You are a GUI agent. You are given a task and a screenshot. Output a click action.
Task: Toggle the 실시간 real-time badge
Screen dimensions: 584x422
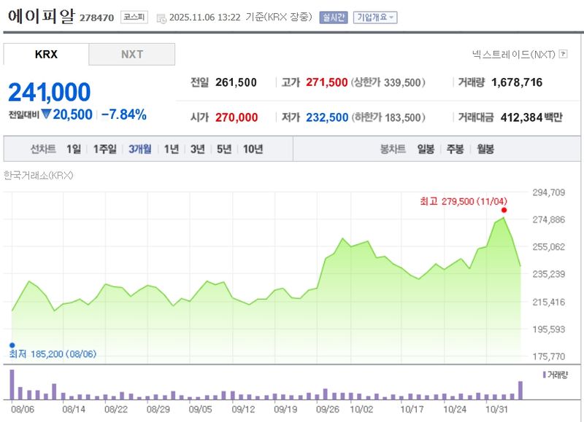click(333, 17)
